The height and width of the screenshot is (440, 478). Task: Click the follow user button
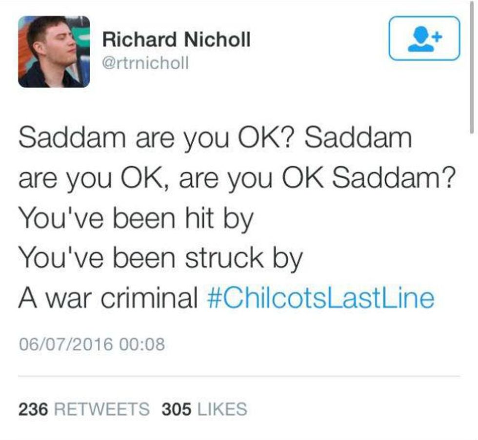click(424, 38)
